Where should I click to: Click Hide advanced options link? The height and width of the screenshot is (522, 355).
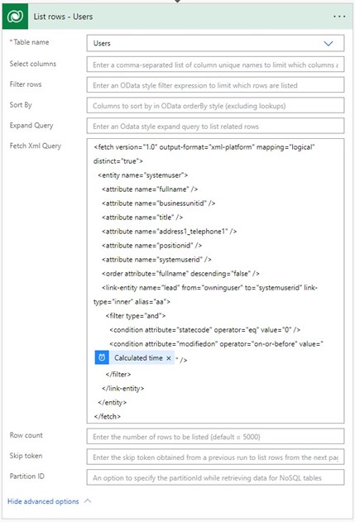43,501
